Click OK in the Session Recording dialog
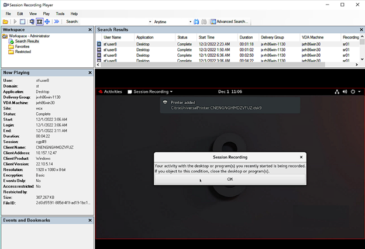The image size is (365, 249). tap(229, 179)
